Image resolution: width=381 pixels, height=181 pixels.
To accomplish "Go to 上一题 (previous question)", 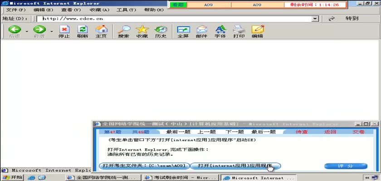I will 206,132.
